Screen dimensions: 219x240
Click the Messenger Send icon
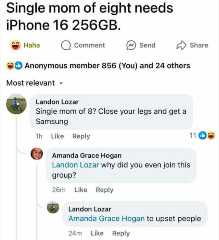[131, 46]
